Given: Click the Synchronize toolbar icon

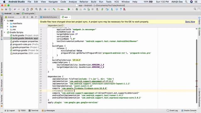Looking at the screenshot, I should [10, 9].
